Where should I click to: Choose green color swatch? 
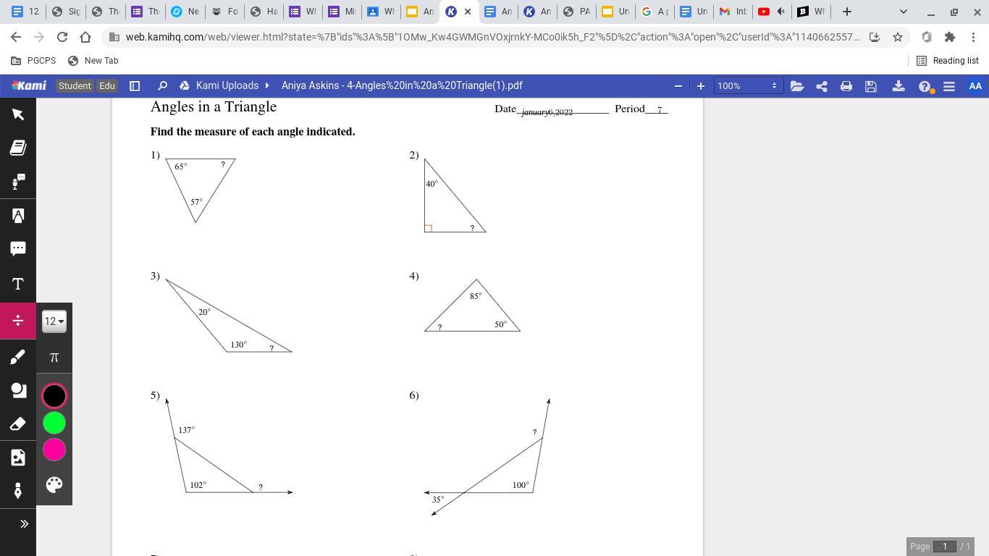click(x=54, y=423)
